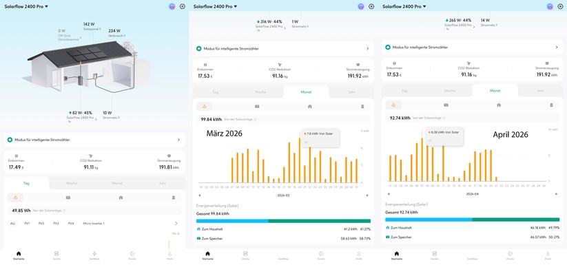Switch to Jahr tab on April screen
The width and height of the screenshot is (567, 265).
[x=540, y=91]
